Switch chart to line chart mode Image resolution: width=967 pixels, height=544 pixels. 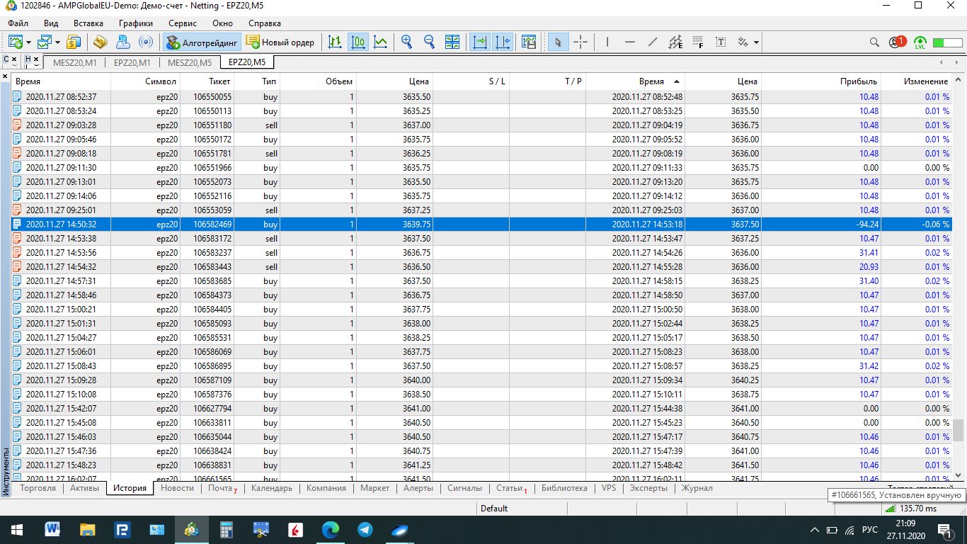click(x=381, y=42)
